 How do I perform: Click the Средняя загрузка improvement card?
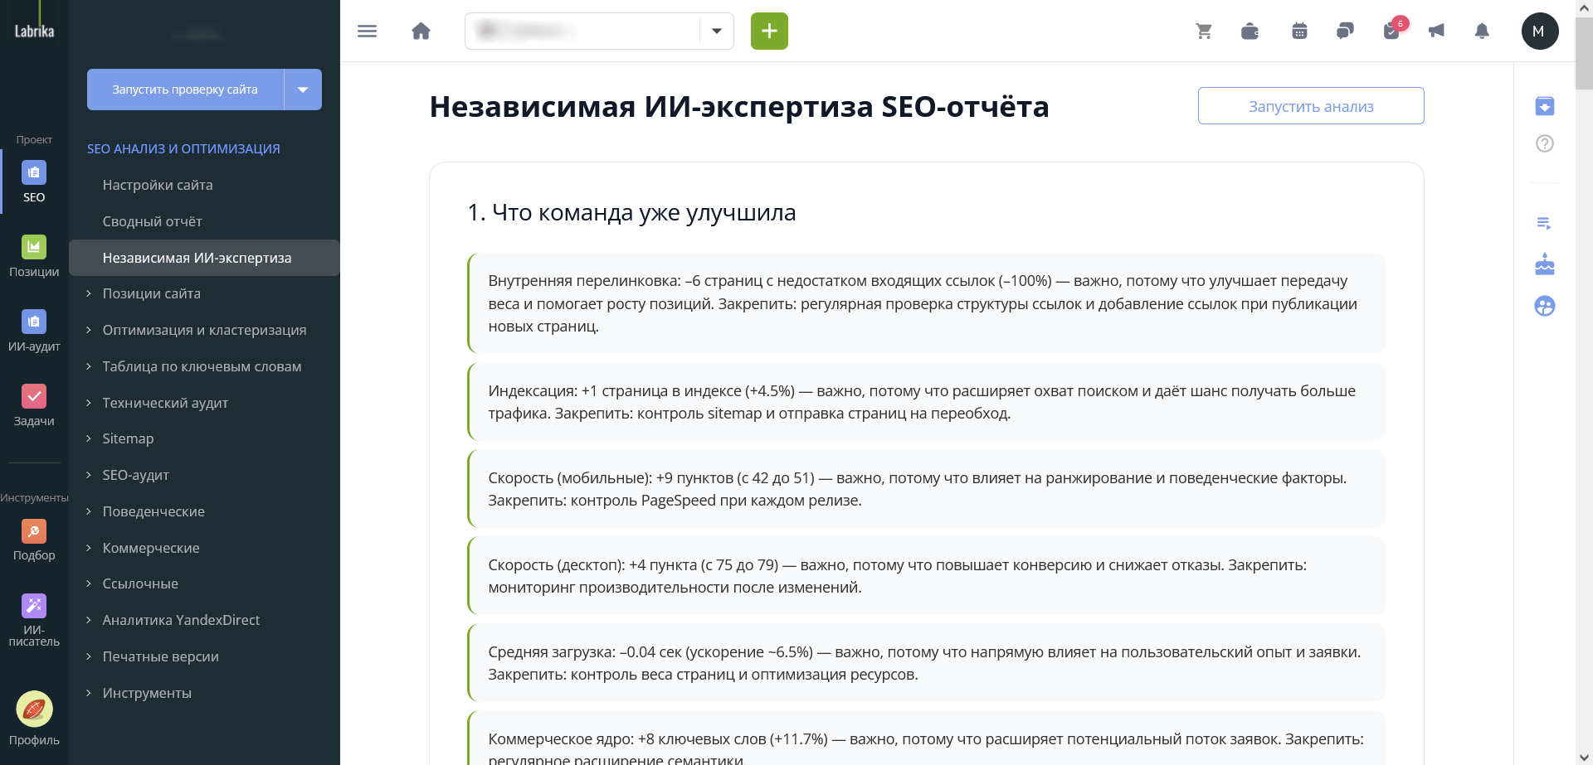point(927,663)
